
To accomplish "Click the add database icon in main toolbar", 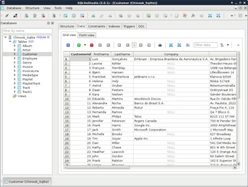I will (26, 16).
